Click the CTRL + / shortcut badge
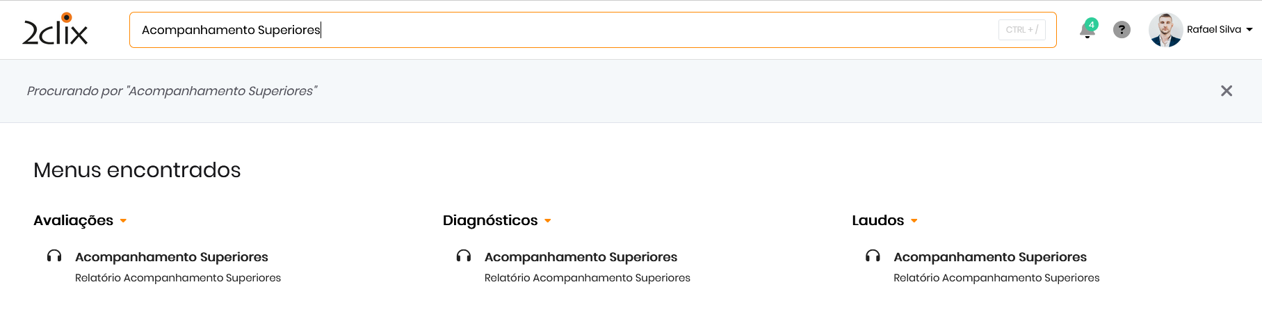This screenshot has width=1262, height=321. (x=1021, y=30)
